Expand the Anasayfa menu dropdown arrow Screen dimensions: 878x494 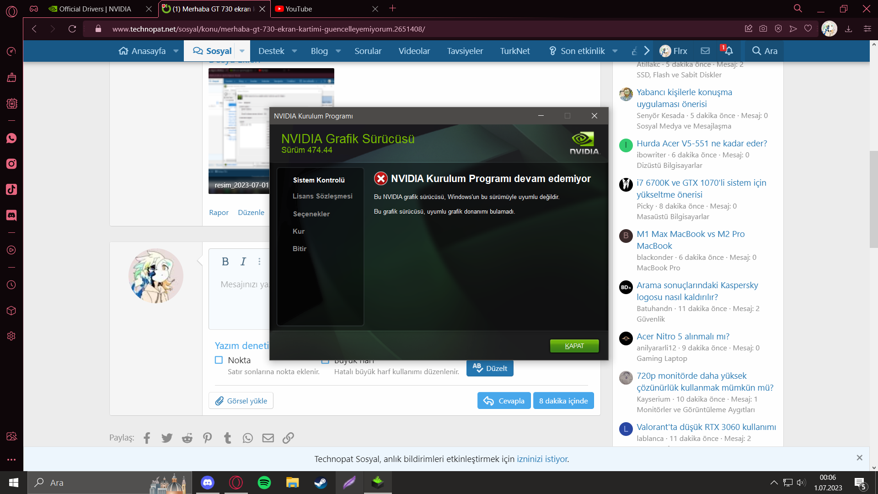(x=176, y=51)
